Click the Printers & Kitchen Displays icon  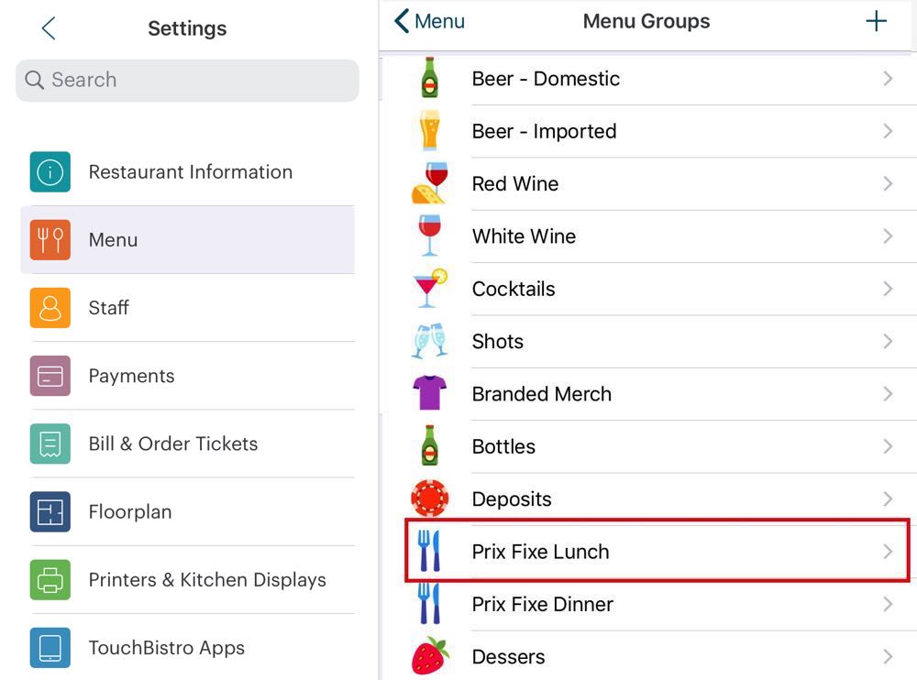[x=50, y=579]
